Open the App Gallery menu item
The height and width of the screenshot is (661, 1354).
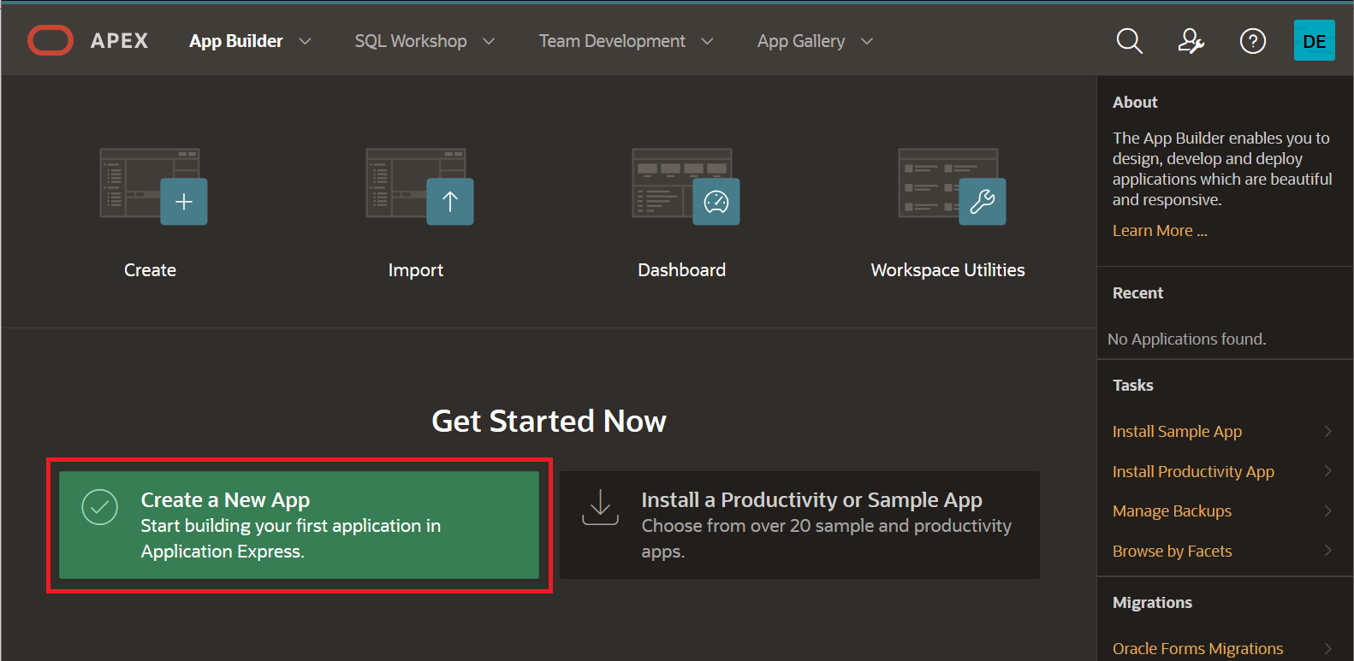pyautogui.click(x=800, y=41)
